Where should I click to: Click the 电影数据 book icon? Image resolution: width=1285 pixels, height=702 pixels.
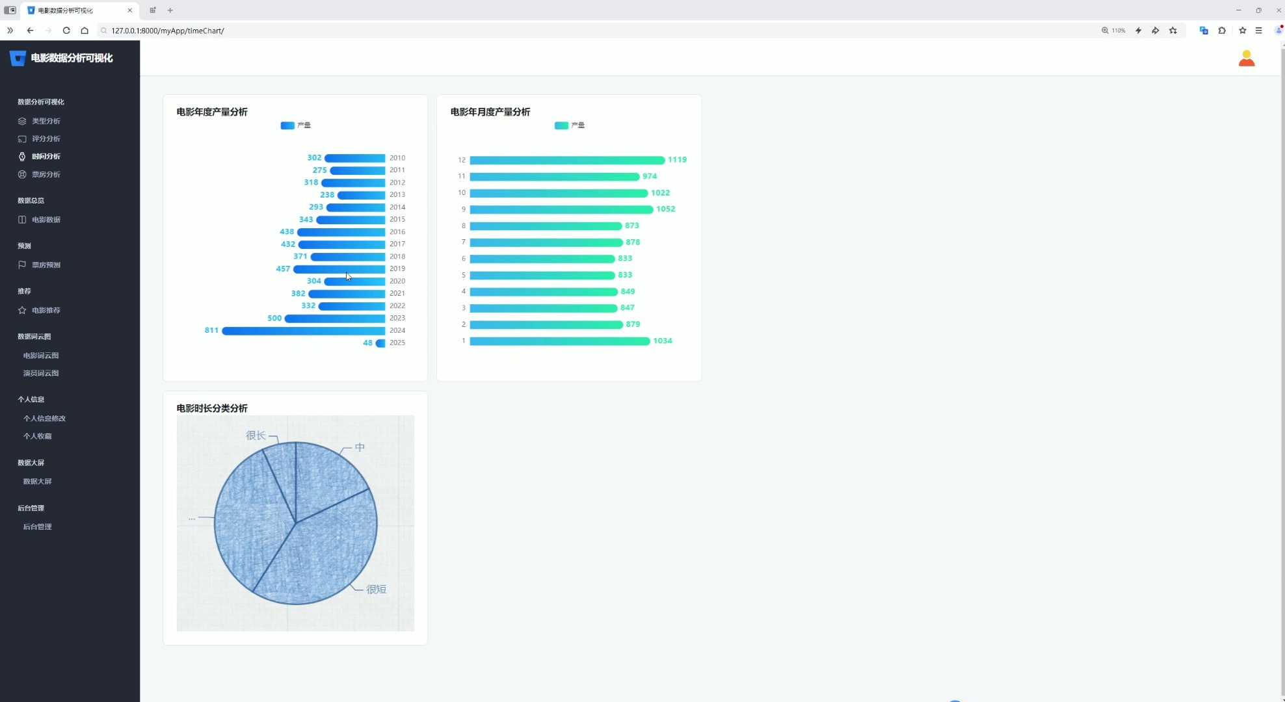pyautogui.click(x=22, y=220)
